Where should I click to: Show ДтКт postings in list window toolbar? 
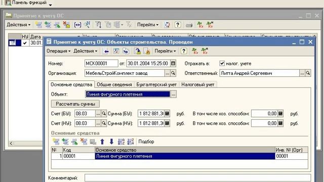click(200, 25)
